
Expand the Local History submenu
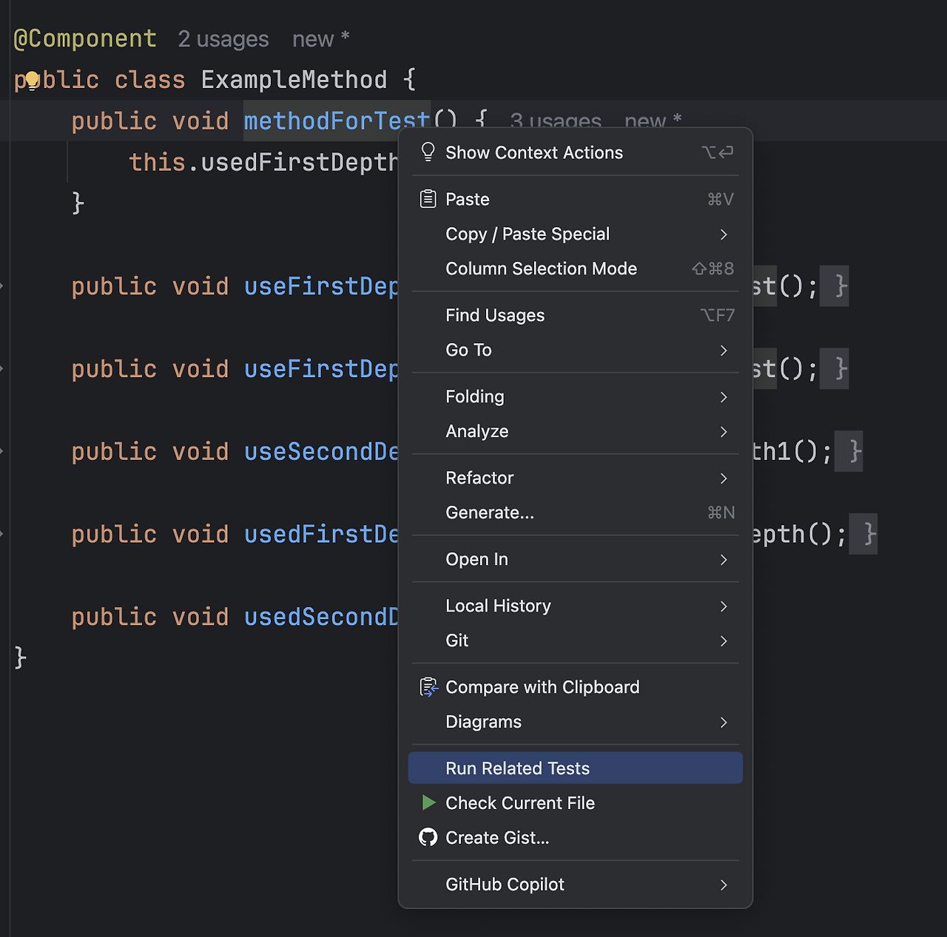coord(575,606)
